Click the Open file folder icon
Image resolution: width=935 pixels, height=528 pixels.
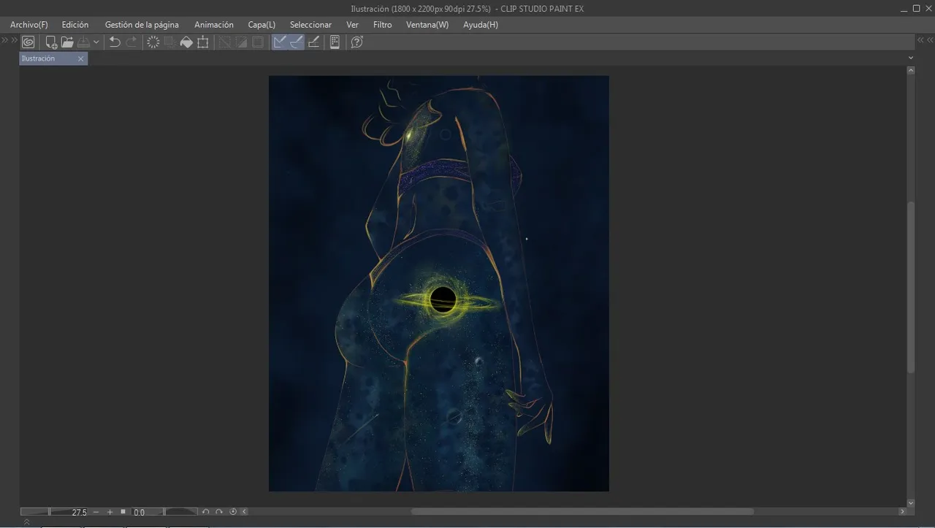click(67, 42)
